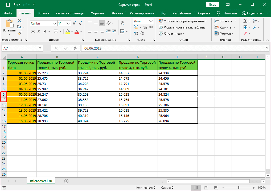
Task: Click the row 12 header
Action: (x=4, y=100)
